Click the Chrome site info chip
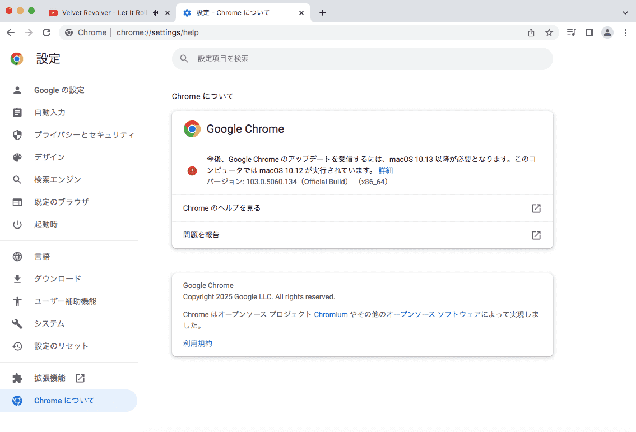This screenshot has height=432, width=636. [x=86, y=32]
